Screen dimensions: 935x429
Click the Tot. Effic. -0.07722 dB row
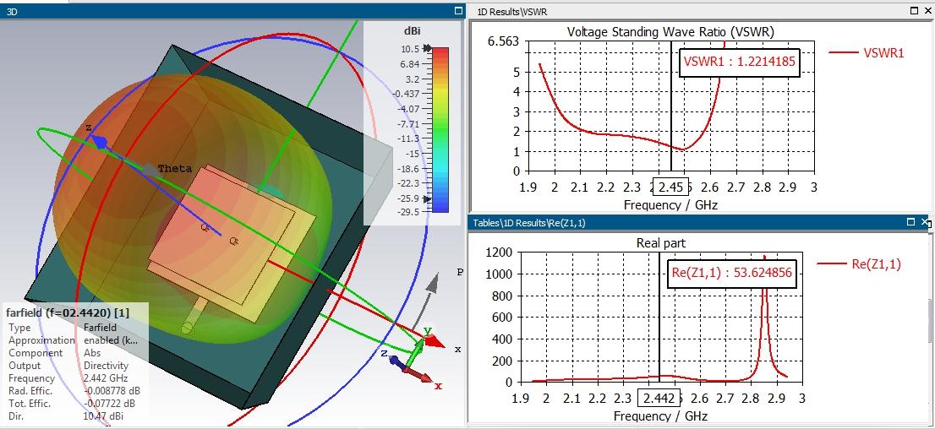(73, 404)
